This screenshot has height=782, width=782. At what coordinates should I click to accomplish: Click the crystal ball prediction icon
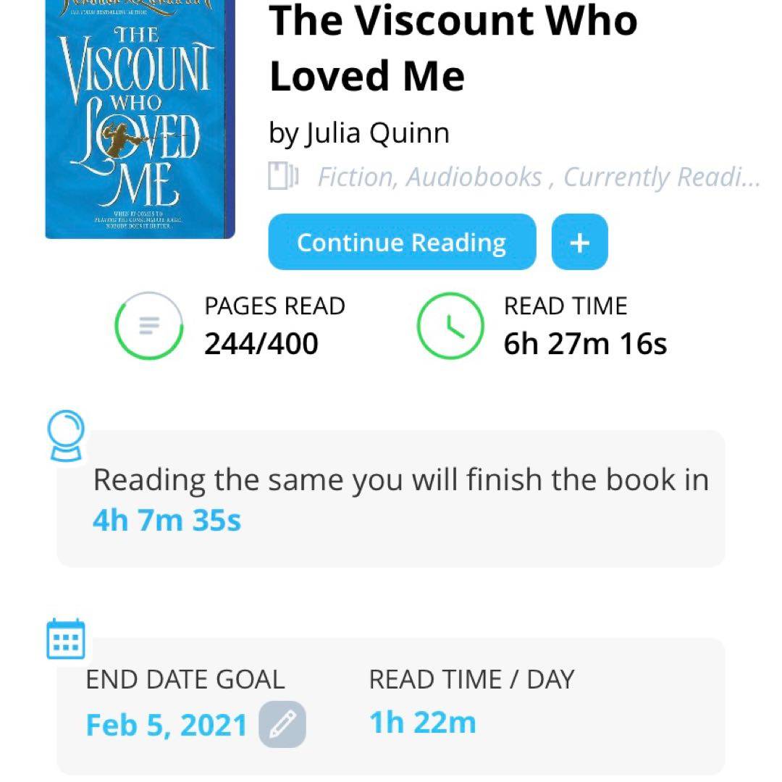(x=65, y=436)
